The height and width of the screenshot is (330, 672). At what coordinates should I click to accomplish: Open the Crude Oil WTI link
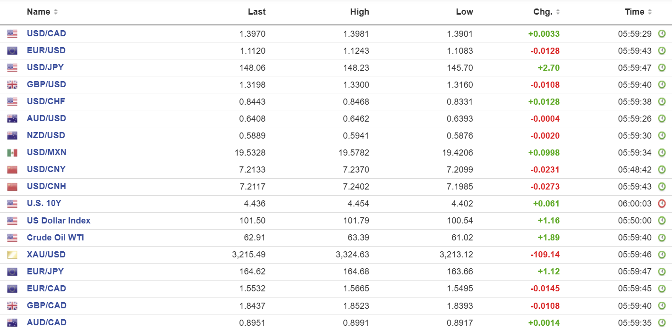click(55, 238)
